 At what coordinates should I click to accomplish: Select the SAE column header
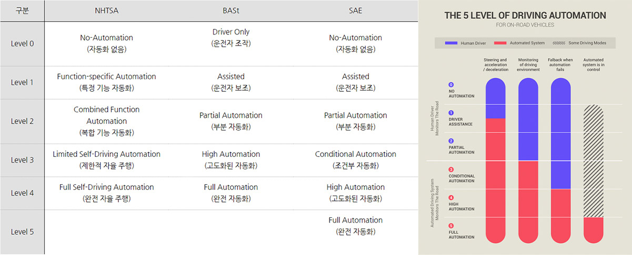click(355, 10)
